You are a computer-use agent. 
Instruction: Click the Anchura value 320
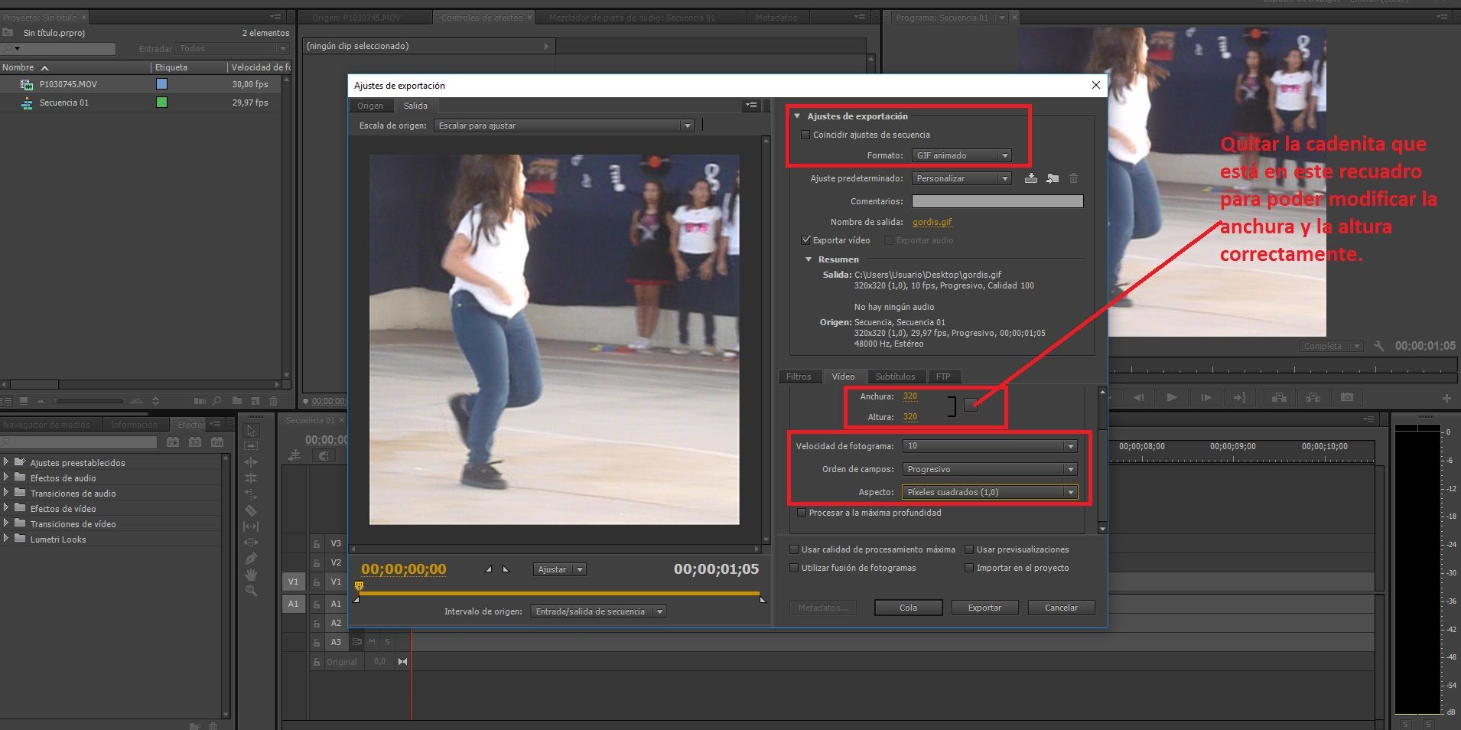pos(909,396)
